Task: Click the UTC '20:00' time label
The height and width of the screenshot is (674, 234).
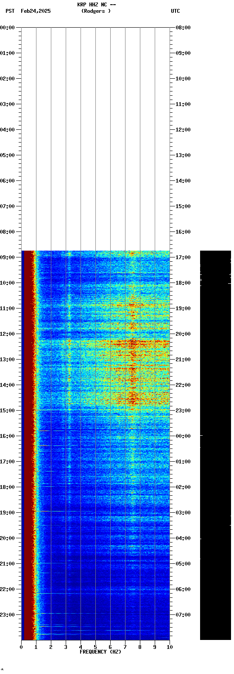Action: click(x=183, y=334)
